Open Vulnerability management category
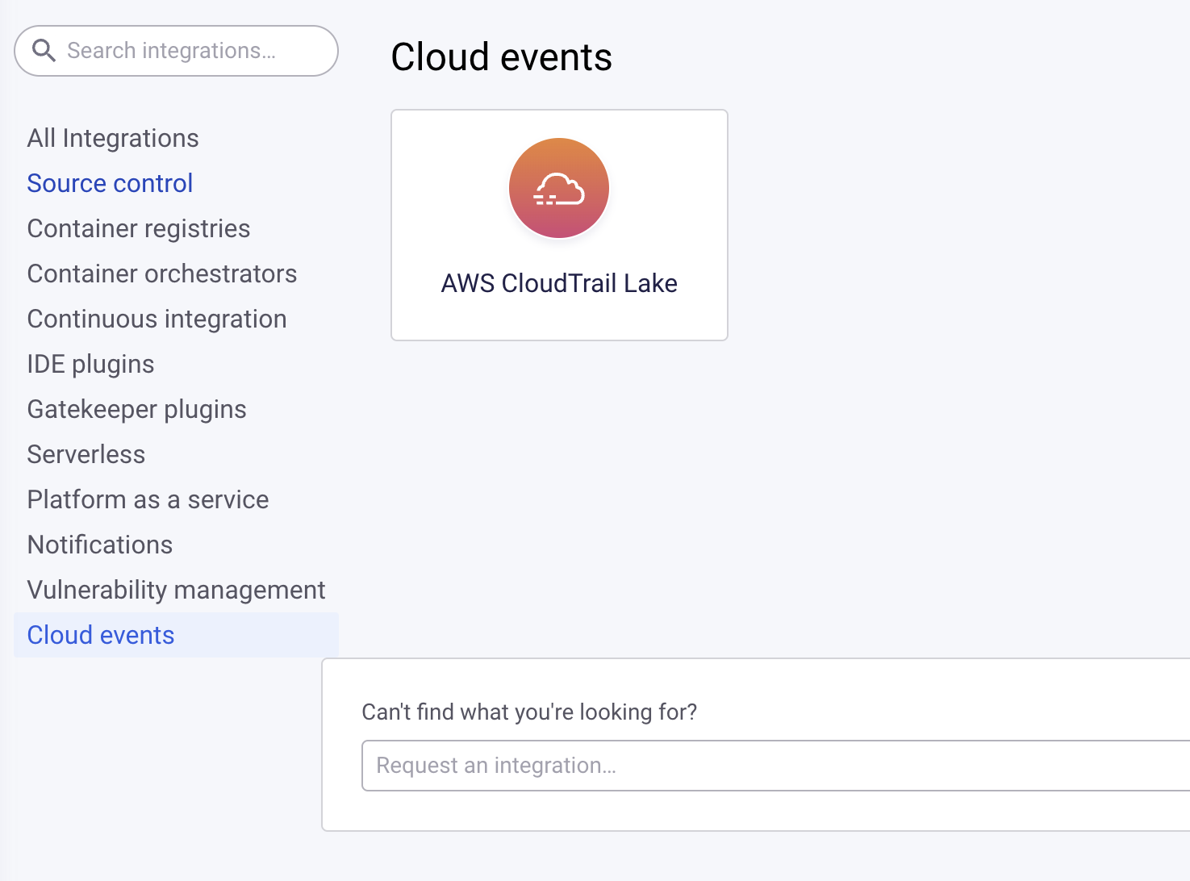The height and width of the screenshot is (881, 1190). point(177,590)
